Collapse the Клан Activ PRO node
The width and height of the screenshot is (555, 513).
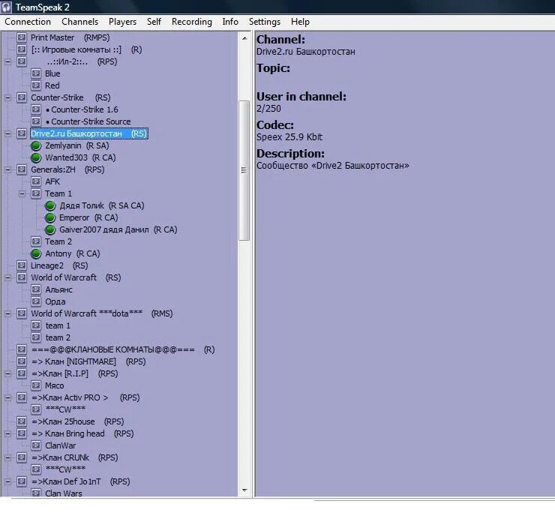click(x=7, y=398)
